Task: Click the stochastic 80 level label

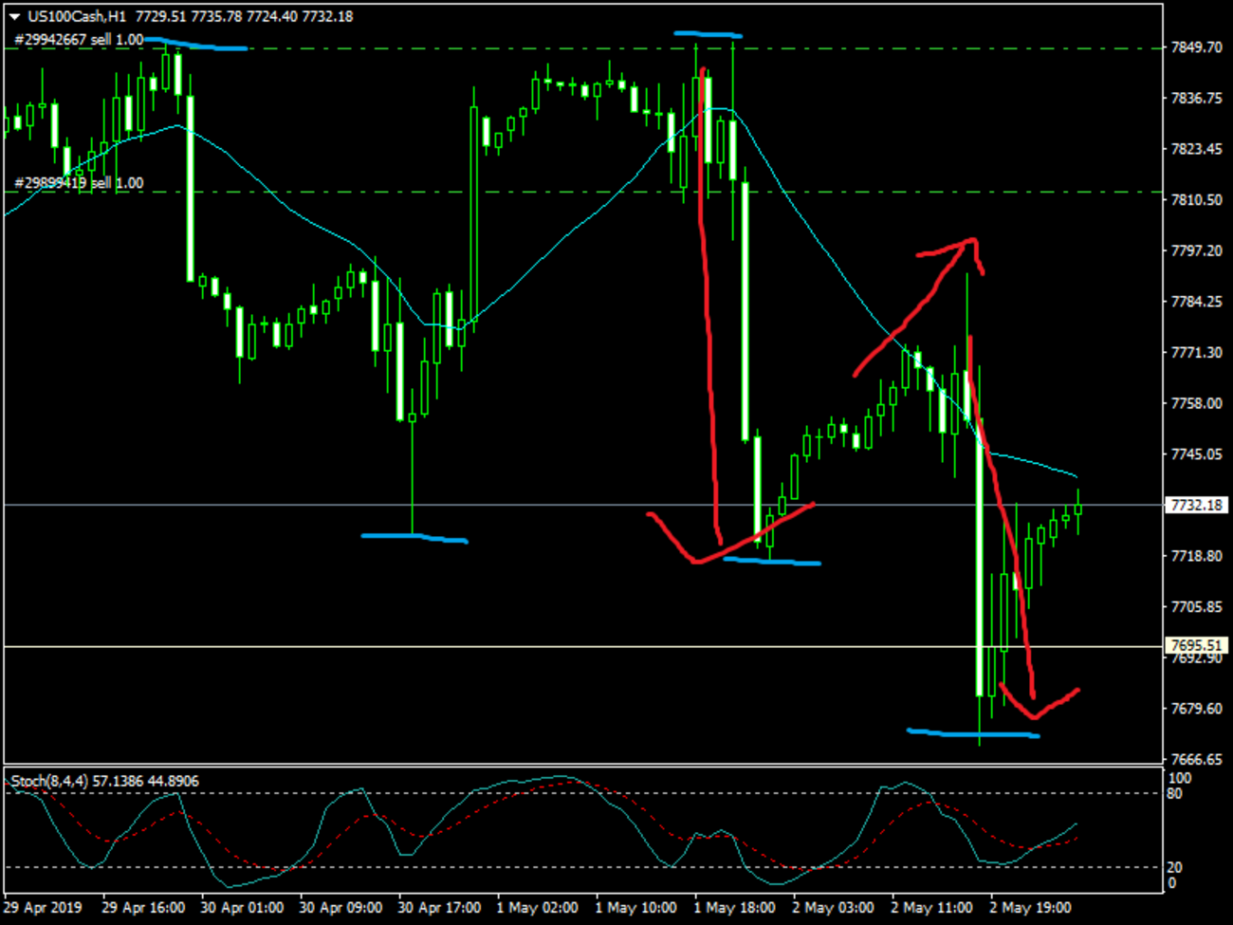Action: (1174, 793)
